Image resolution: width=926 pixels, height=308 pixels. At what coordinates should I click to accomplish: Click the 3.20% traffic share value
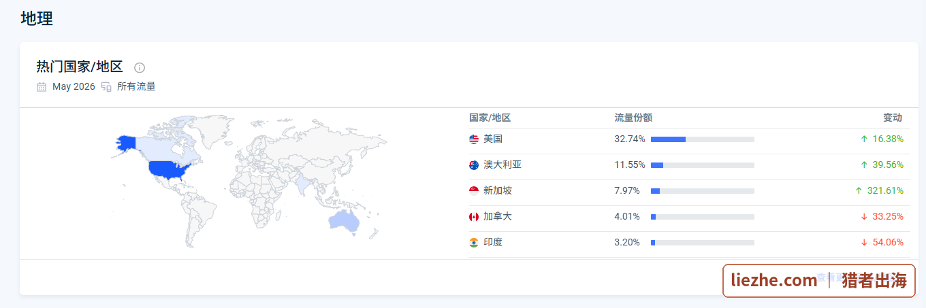pos(627,242)
